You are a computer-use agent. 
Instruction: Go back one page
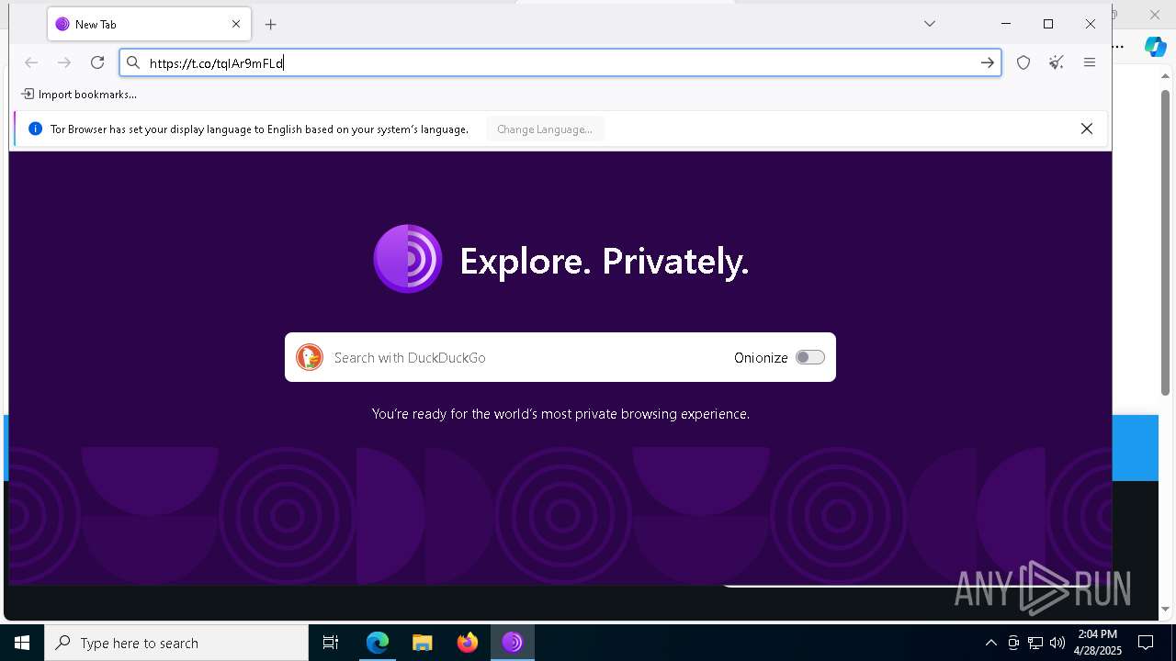pos(31,62)
